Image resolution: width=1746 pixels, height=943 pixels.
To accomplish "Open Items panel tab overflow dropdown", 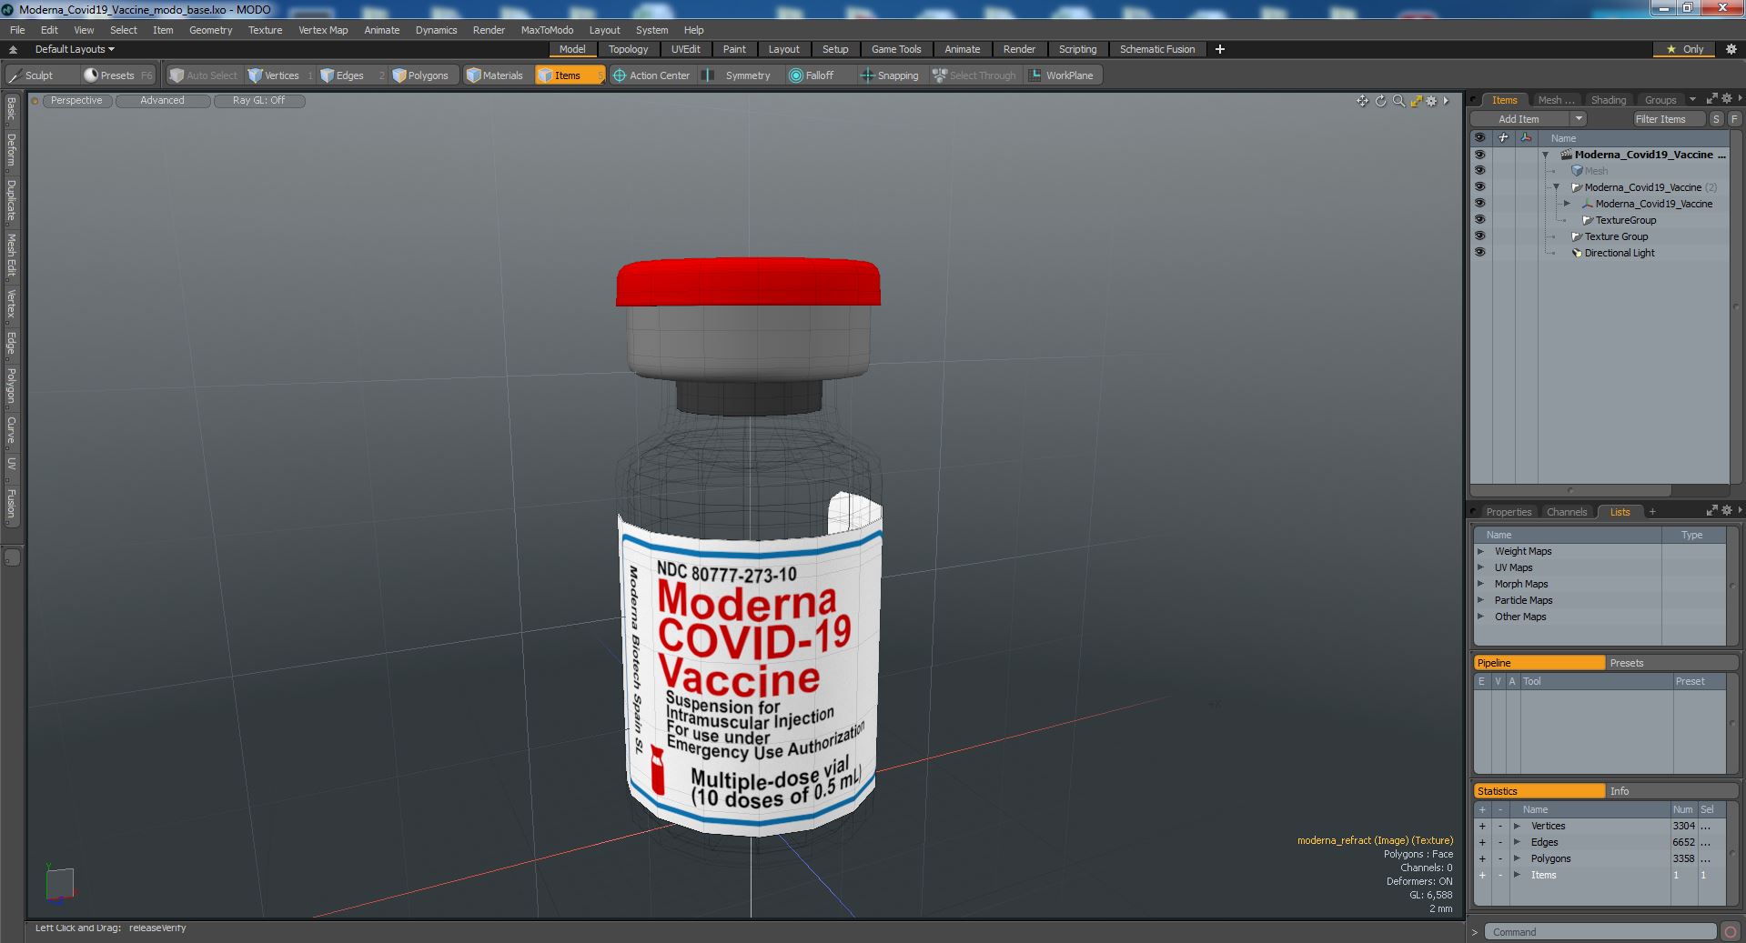I will coord(1692,99).
